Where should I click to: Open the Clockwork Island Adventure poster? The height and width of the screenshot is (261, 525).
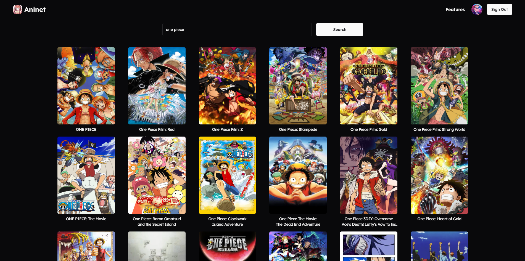pyautogui.click(x=227, y=175)
